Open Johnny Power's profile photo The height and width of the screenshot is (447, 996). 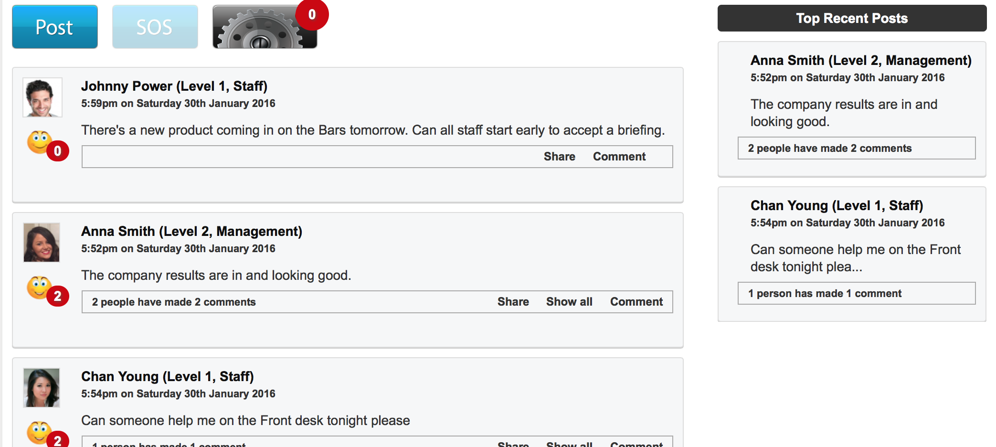[x=42, y=97]
